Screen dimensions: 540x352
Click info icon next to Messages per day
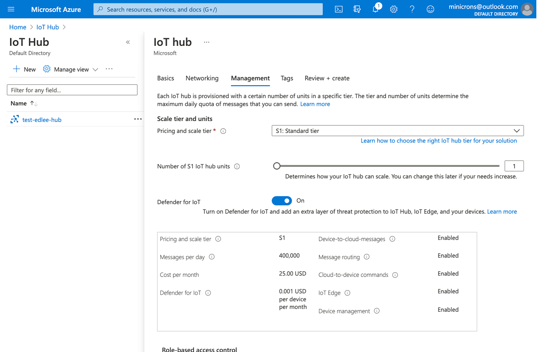[x=212, y=257]
